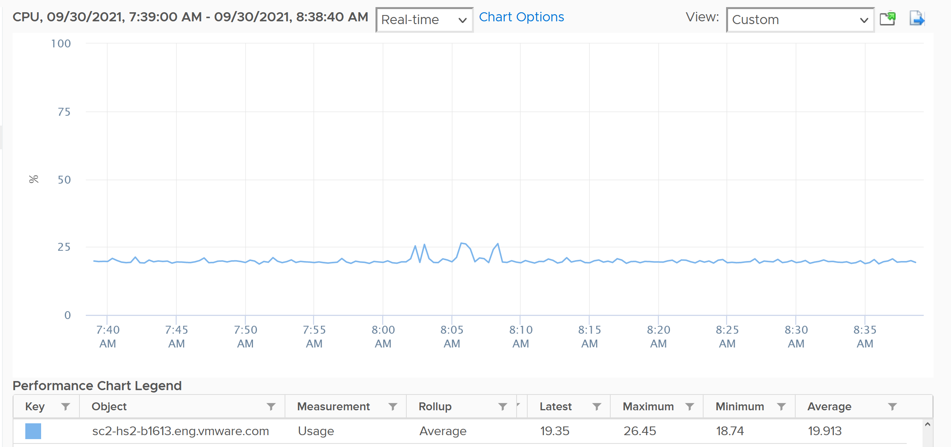Open filter for Key column
Viewport: 951px width, 447px height.
66,406
